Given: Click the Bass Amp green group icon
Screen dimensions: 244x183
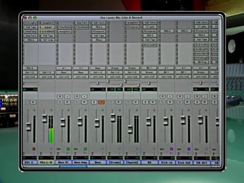Looking at the screenshot, I should click(x=86, y=149).
